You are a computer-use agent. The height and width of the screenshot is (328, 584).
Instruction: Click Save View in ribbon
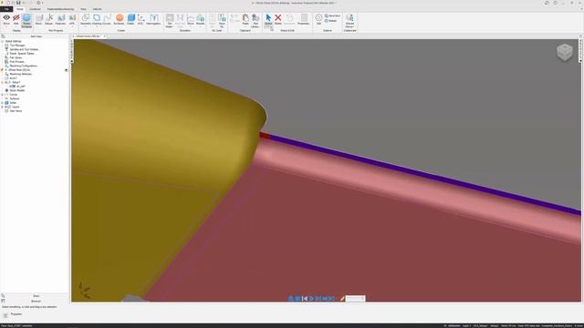pos(332,16)
